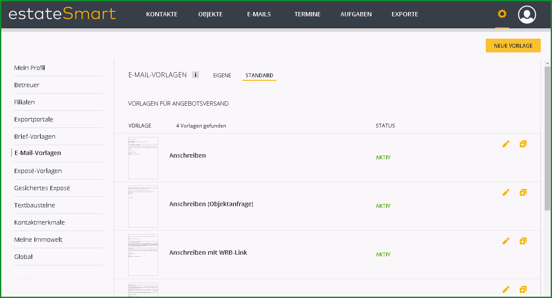552x298 pixels.
Task: Click the Anschreiben (Objektanfrage) template name
Action: point(211,204)
